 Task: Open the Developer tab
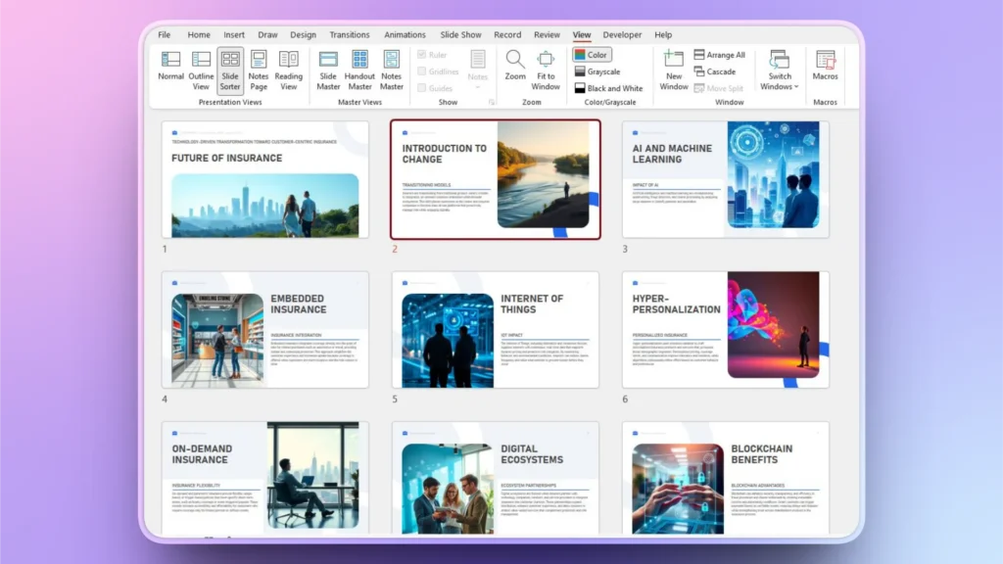pyautogui.click(x=623, y=34)
